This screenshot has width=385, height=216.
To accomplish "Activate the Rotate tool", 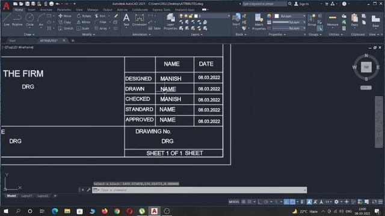I will [84, 16].
